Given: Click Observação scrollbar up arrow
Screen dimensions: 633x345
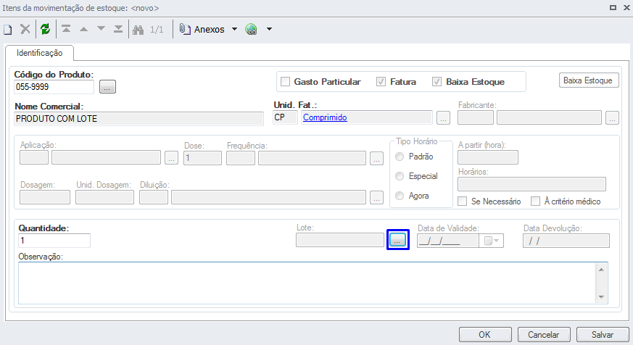Looking at the screenshot, I should coord(601,269).
